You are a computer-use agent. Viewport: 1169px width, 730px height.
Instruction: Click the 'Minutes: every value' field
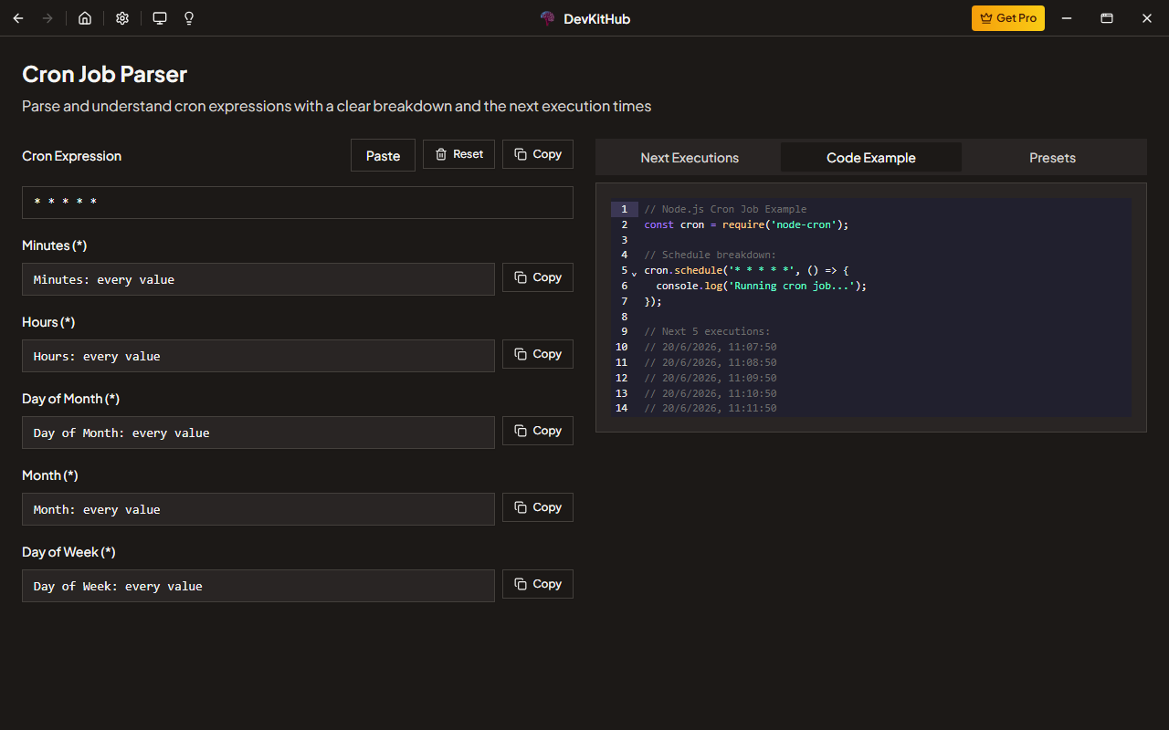coord(258,279)
